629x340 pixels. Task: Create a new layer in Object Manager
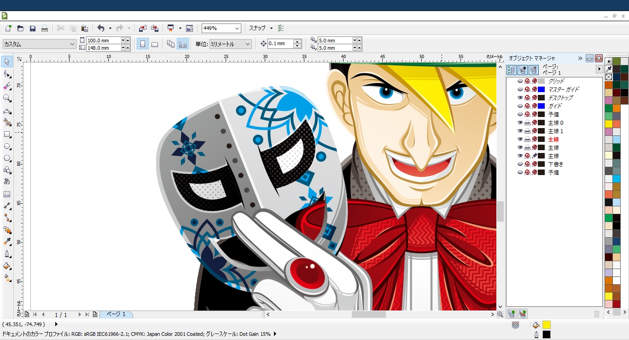coord(511,314)
